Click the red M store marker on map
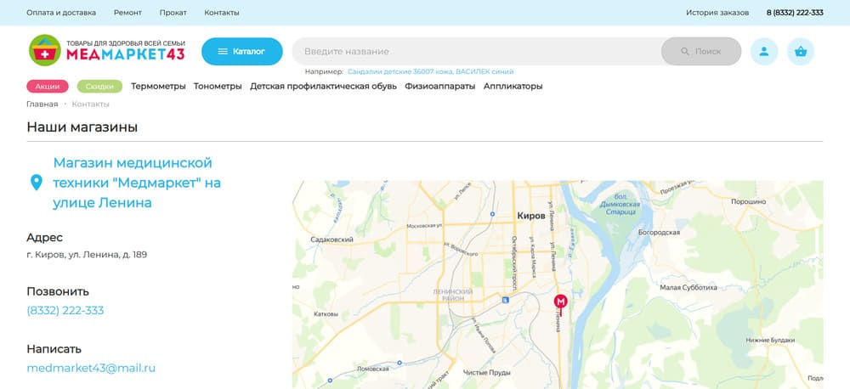 tap(560, 302)
